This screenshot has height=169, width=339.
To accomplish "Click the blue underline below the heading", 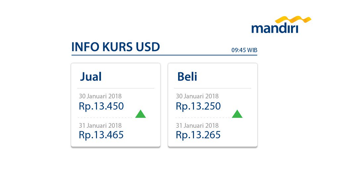I will (164, 55).
